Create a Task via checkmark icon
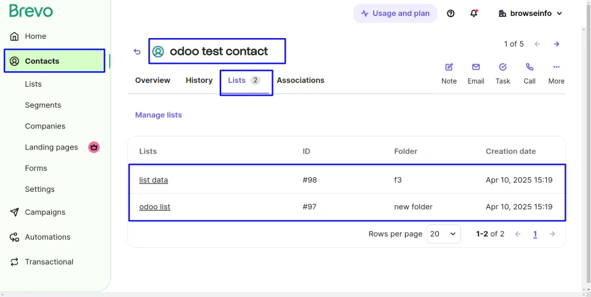Image resolution: width=591 pixels, height=297 pixels. (x=502, y=68)
